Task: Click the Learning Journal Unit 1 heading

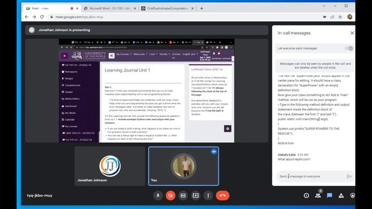Action: [x=127, y=70]
